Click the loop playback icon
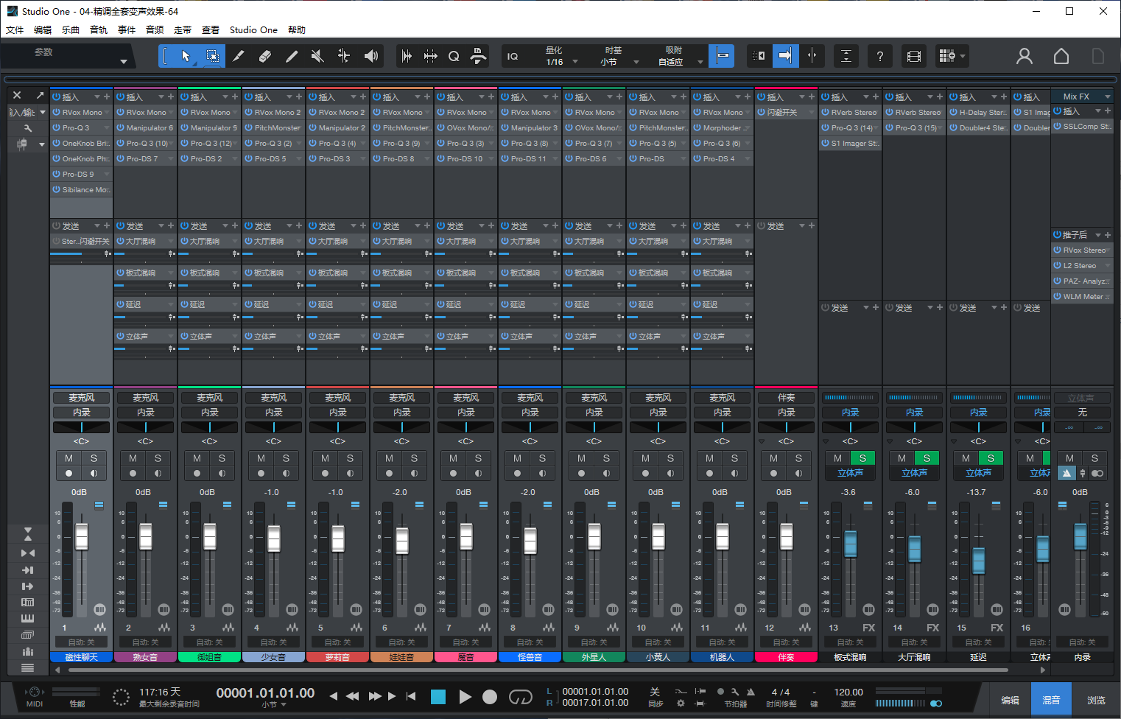This screenshot has height=719, width=1121. pyautogui.click(x=520, y=696)
